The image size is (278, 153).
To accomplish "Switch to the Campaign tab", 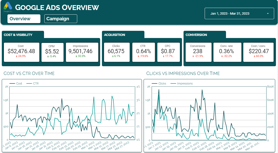I will coord(61,19).
